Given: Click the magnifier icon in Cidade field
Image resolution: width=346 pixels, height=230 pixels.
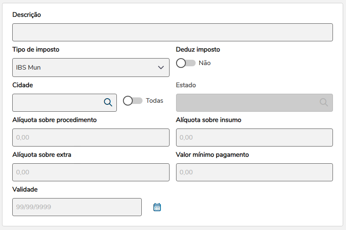Looking at the screenshot, I should tap(108, 102).
